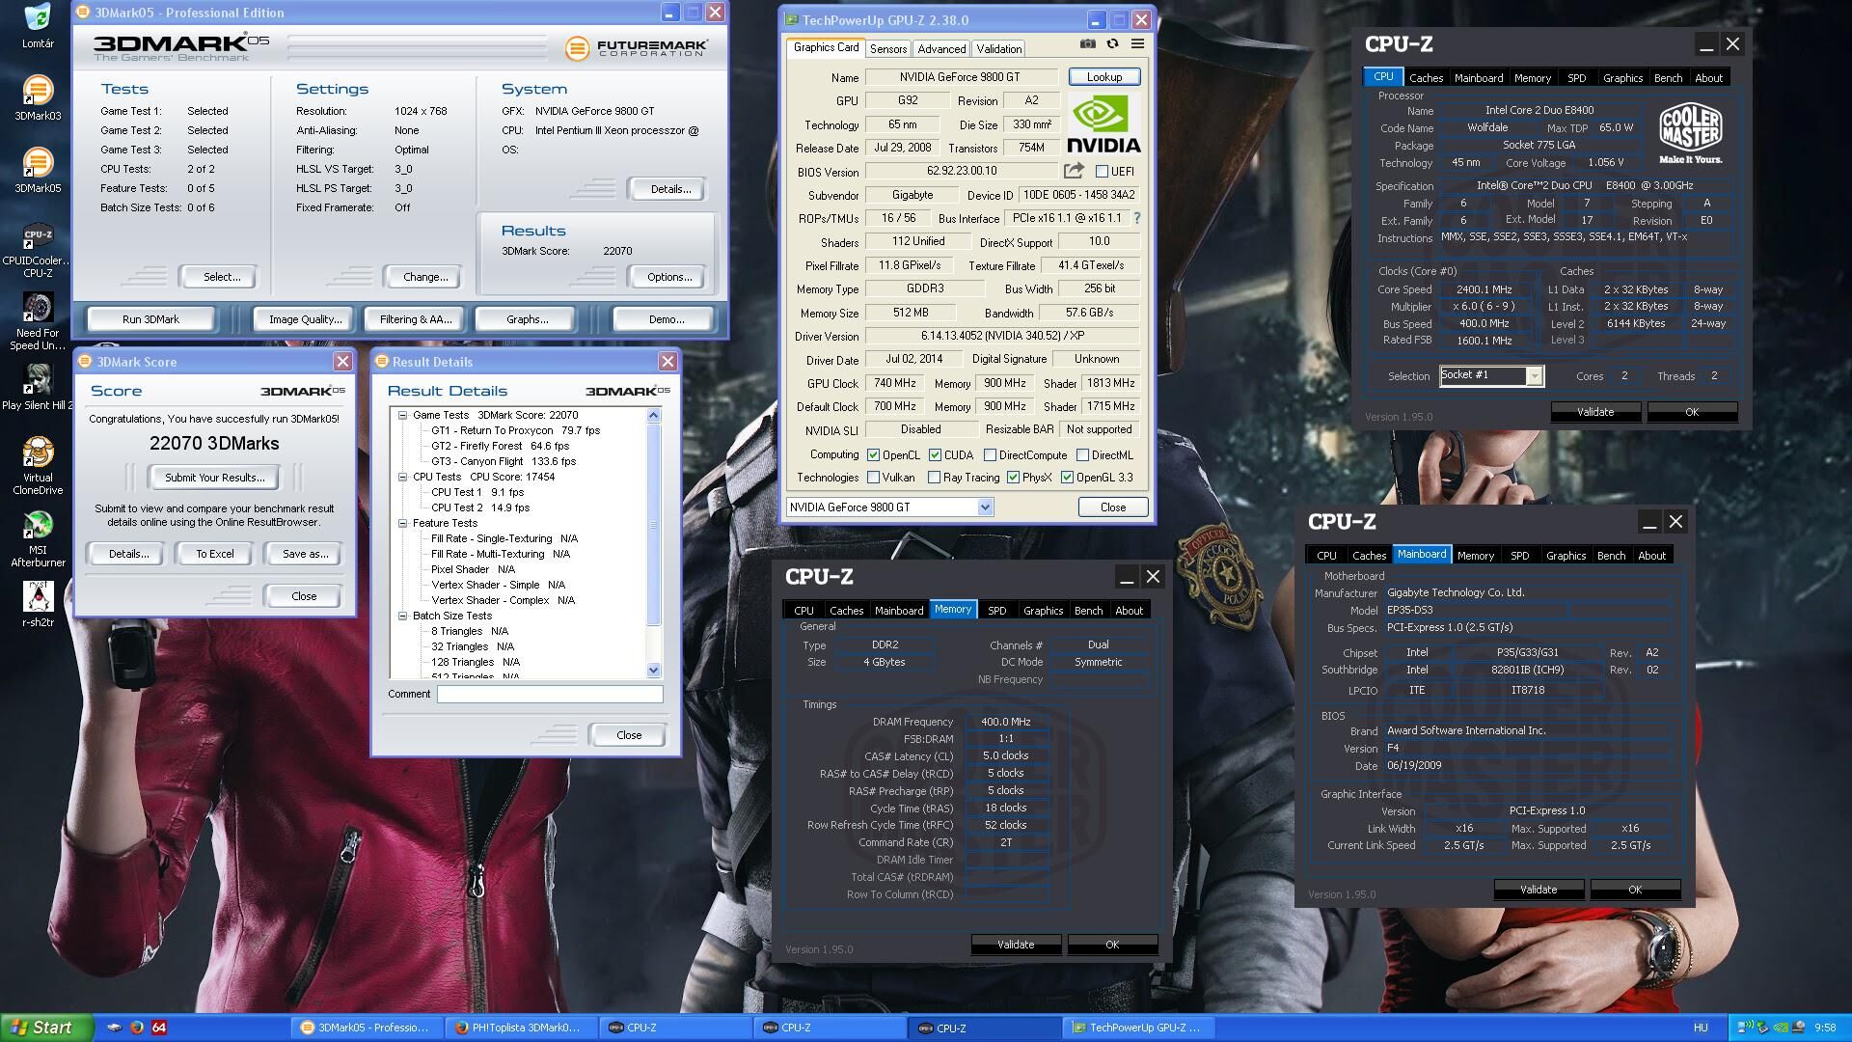Collapse the Feature Tests tree node

point(403,523)
